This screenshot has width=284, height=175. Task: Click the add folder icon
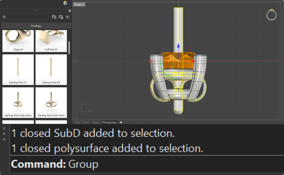click(61, 17)
